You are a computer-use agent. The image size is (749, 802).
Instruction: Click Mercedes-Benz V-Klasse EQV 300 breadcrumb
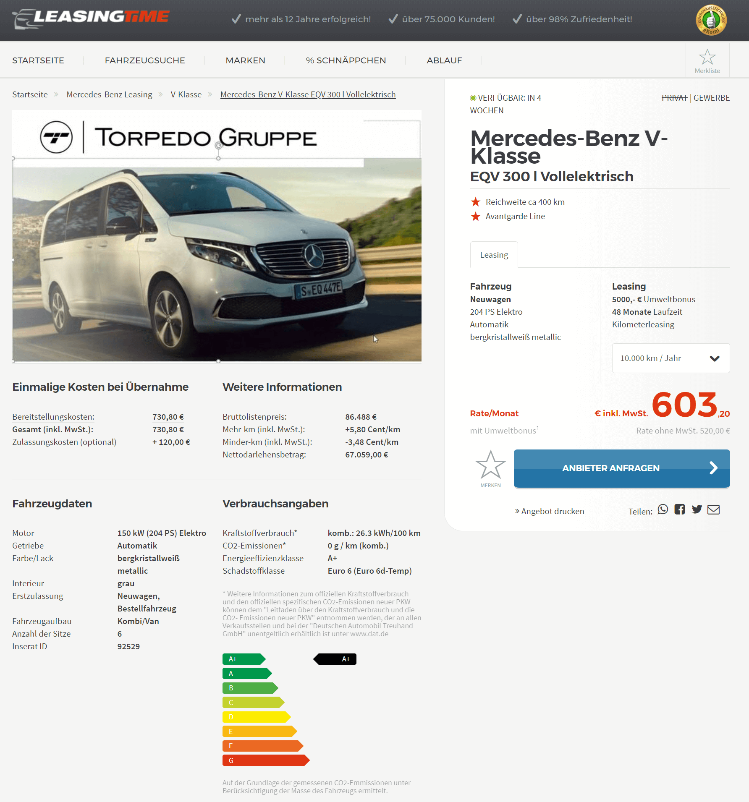308,94
